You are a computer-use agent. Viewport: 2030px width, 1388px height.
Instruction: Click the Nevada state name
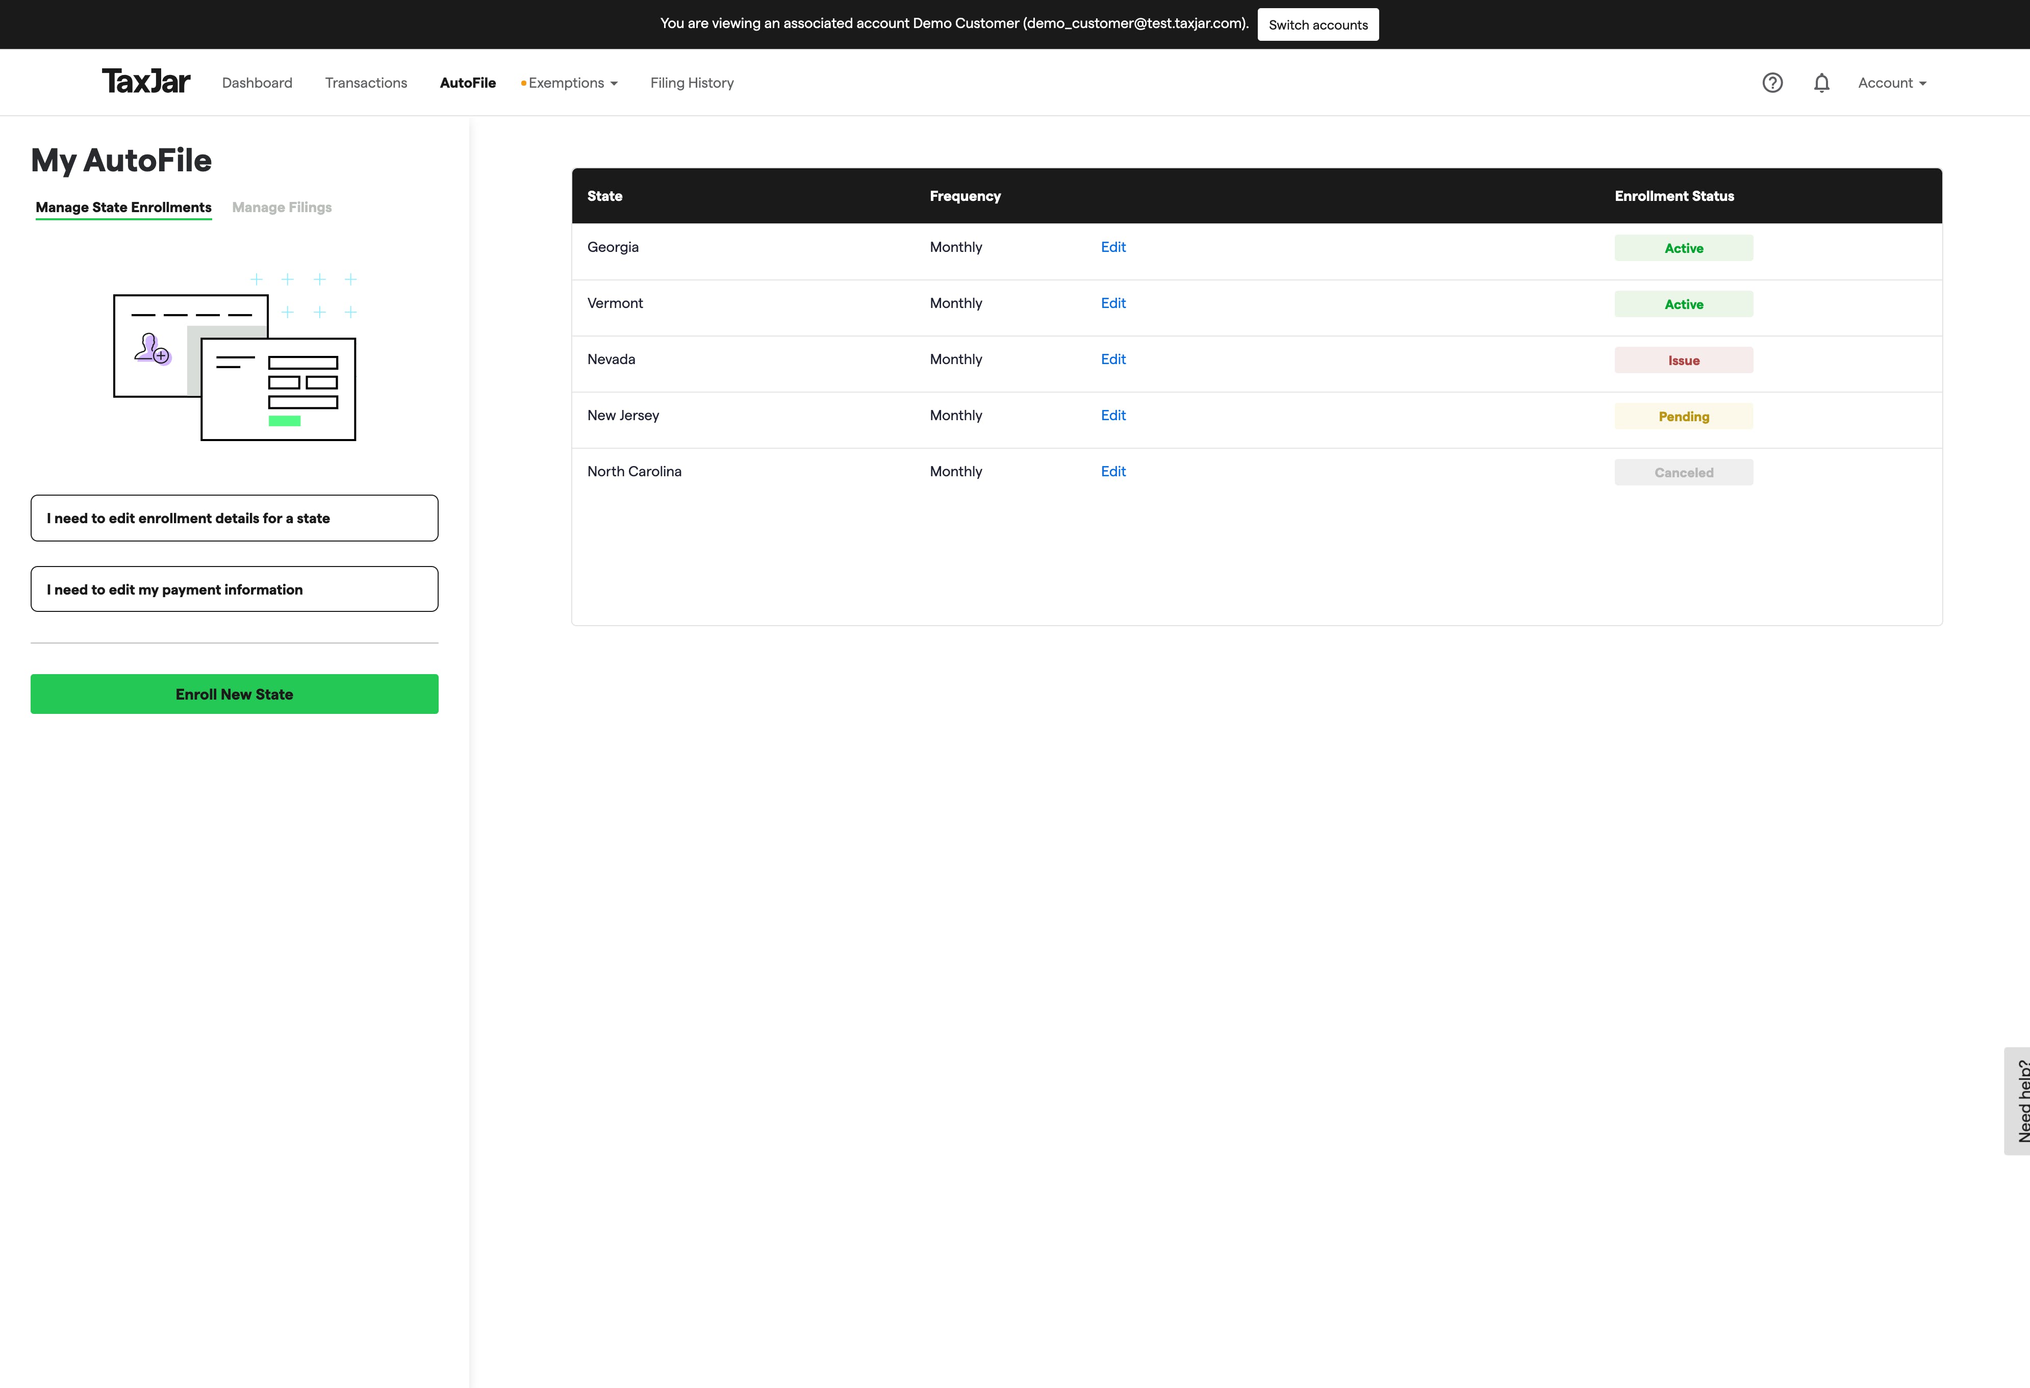611,359
